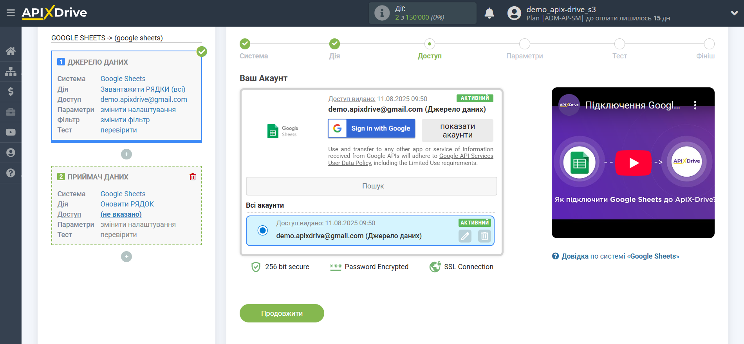744x344 pixels.
Task: Click the Доступ видано link in top card
Action: coord(352,99)
